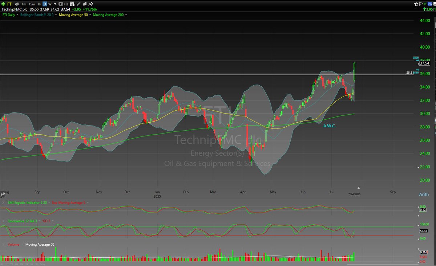Select the pencil drawing tool

(x=78, y=4)
